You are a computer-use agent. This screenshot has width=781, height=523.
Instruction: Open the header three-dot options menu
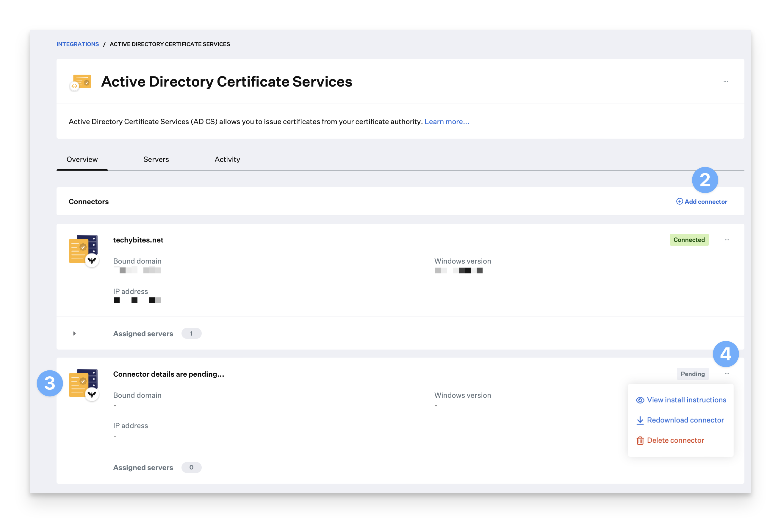[726, 82]
